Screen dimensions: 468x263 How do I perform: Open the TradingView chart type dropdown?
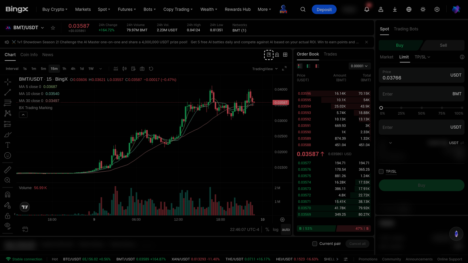coord(265,69)
